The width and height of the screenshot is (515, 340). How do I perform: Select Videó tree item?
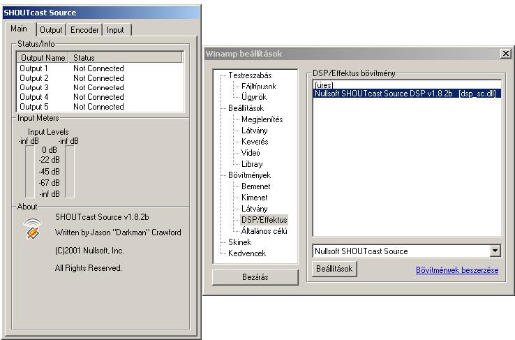point(251,153)
